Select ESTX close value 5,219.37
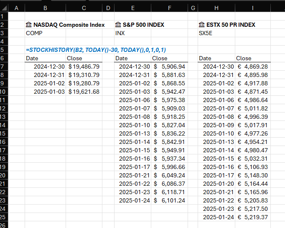Viewport: 285px width, 228px height. [x=253, y=217]
